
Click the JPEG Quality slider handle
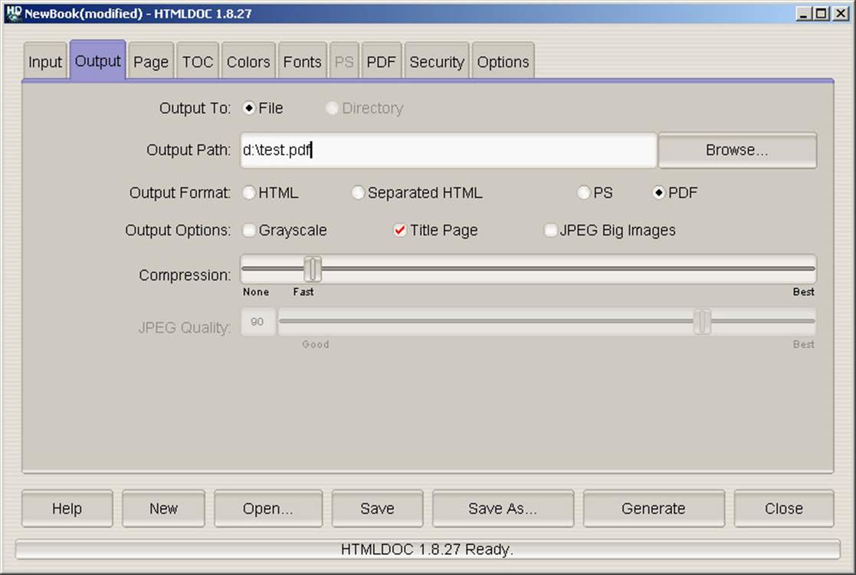tap(702, 322)
